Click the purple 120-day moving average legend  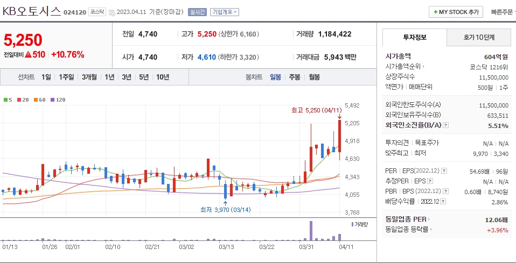pyautogui.click(x=58, y=99)
